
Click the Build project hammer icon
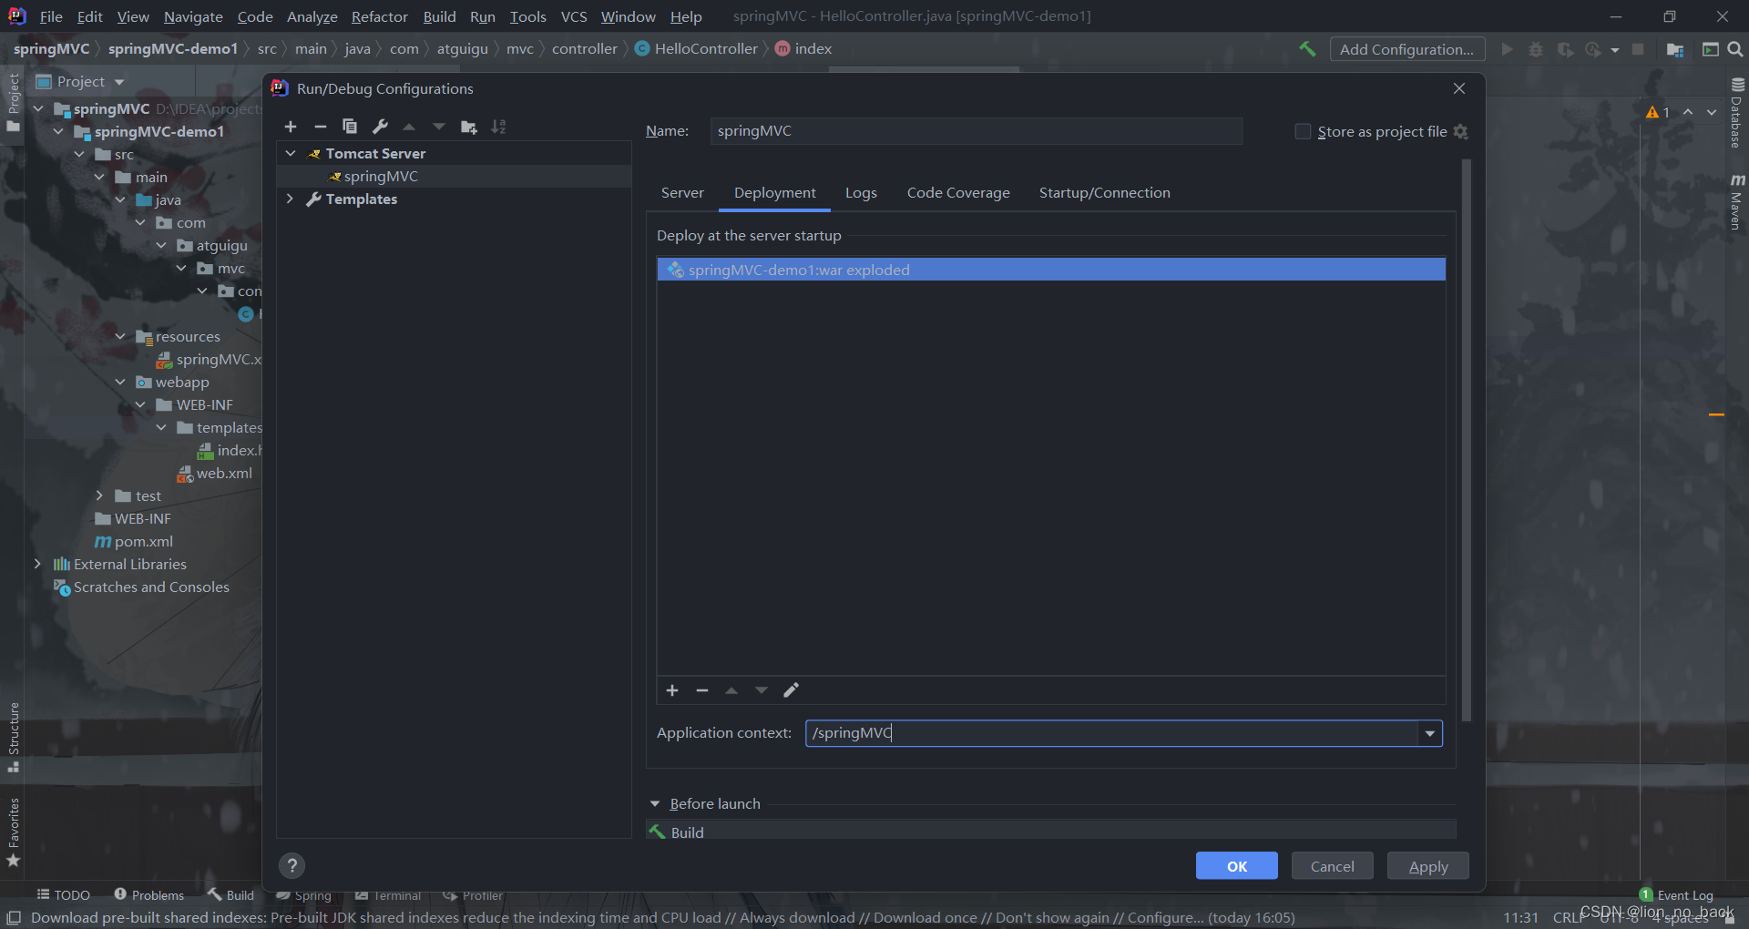pyautogui.click(x=1307, y=49)
